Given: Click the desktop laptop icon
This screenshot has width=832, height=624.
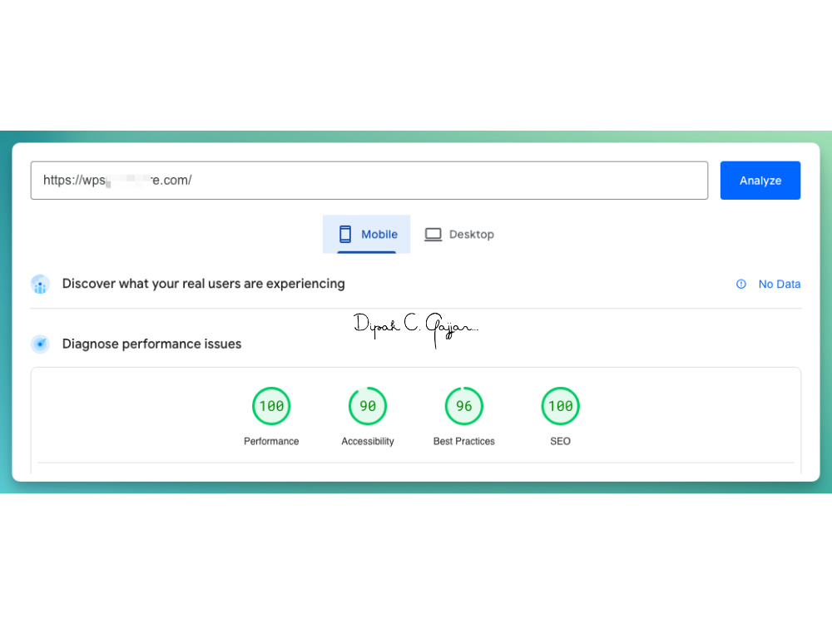Looking at the screenshot, I should pyautogui.click(x=433, y=235).
